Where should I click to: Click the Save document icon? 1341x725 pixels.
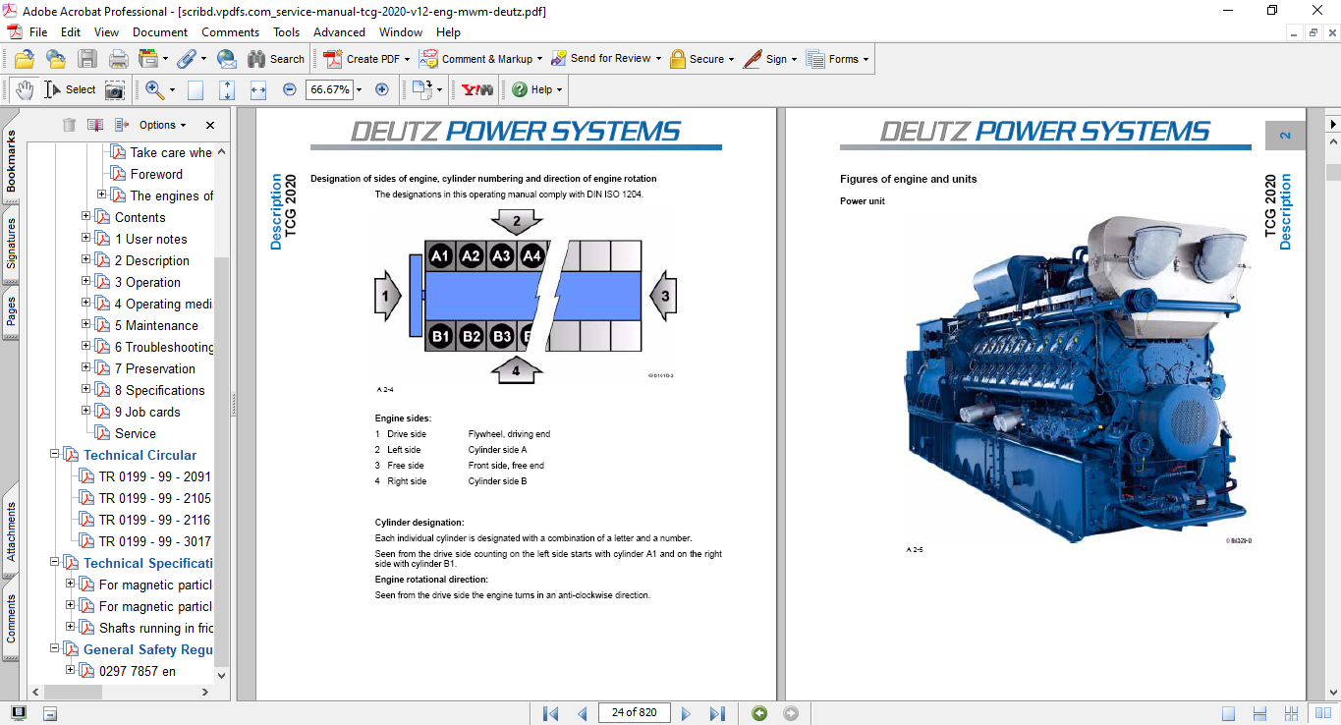(x=87, y=59)
